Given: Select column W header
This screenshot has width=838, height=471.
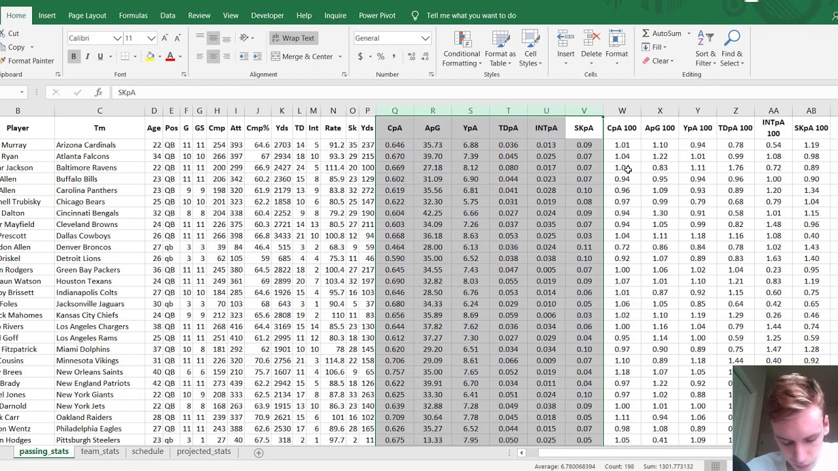Looking at the screenshot, I should [622, 111].
